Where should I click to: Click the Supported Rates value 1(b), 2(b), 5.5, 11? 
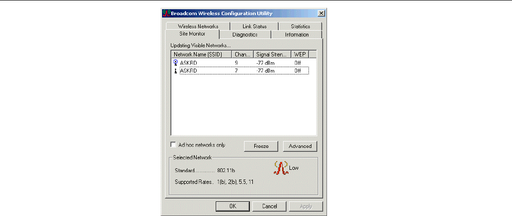coord(235,182)
